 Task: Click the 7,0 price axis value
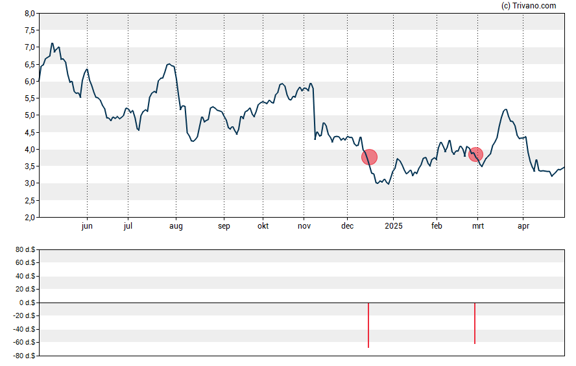[30, 47]
